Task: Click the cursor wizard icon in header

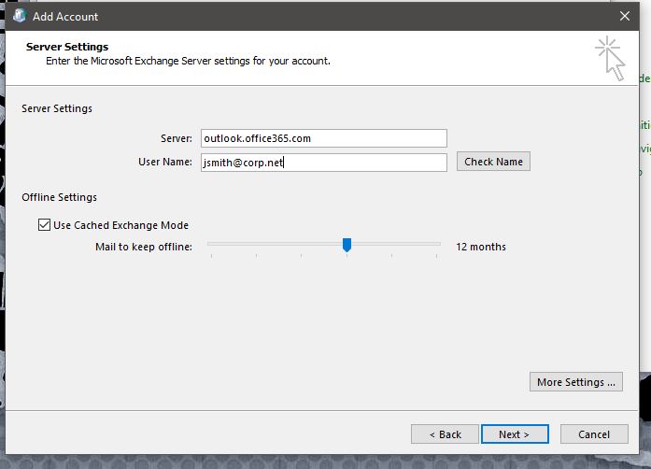Action: (610, 58)
